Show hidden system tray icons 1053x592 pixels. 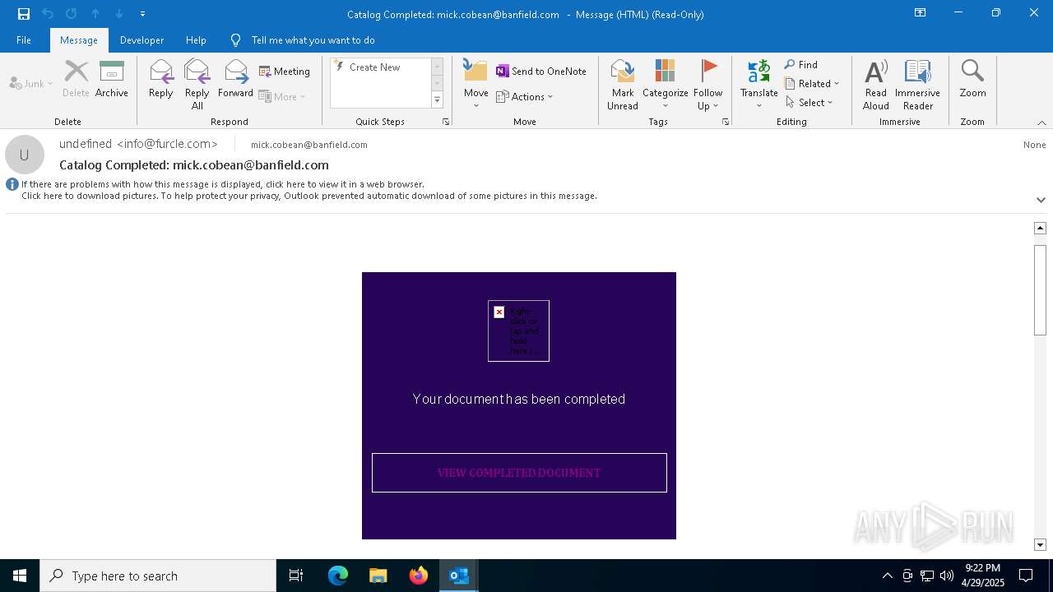pos(887,576)
